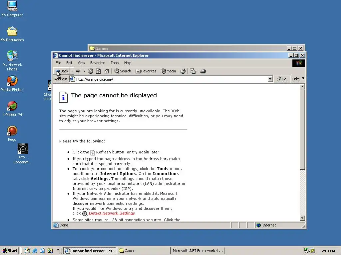Open the Media pane button
The height and width of the screenshot is (255, 341).
click(169, 71)
